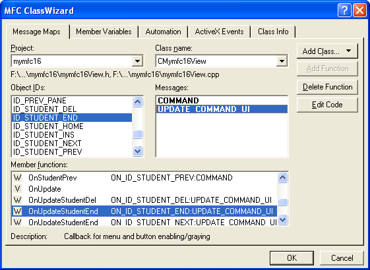Open the Project dropdown arrow
370x270 pixels.
pos(137,61)
